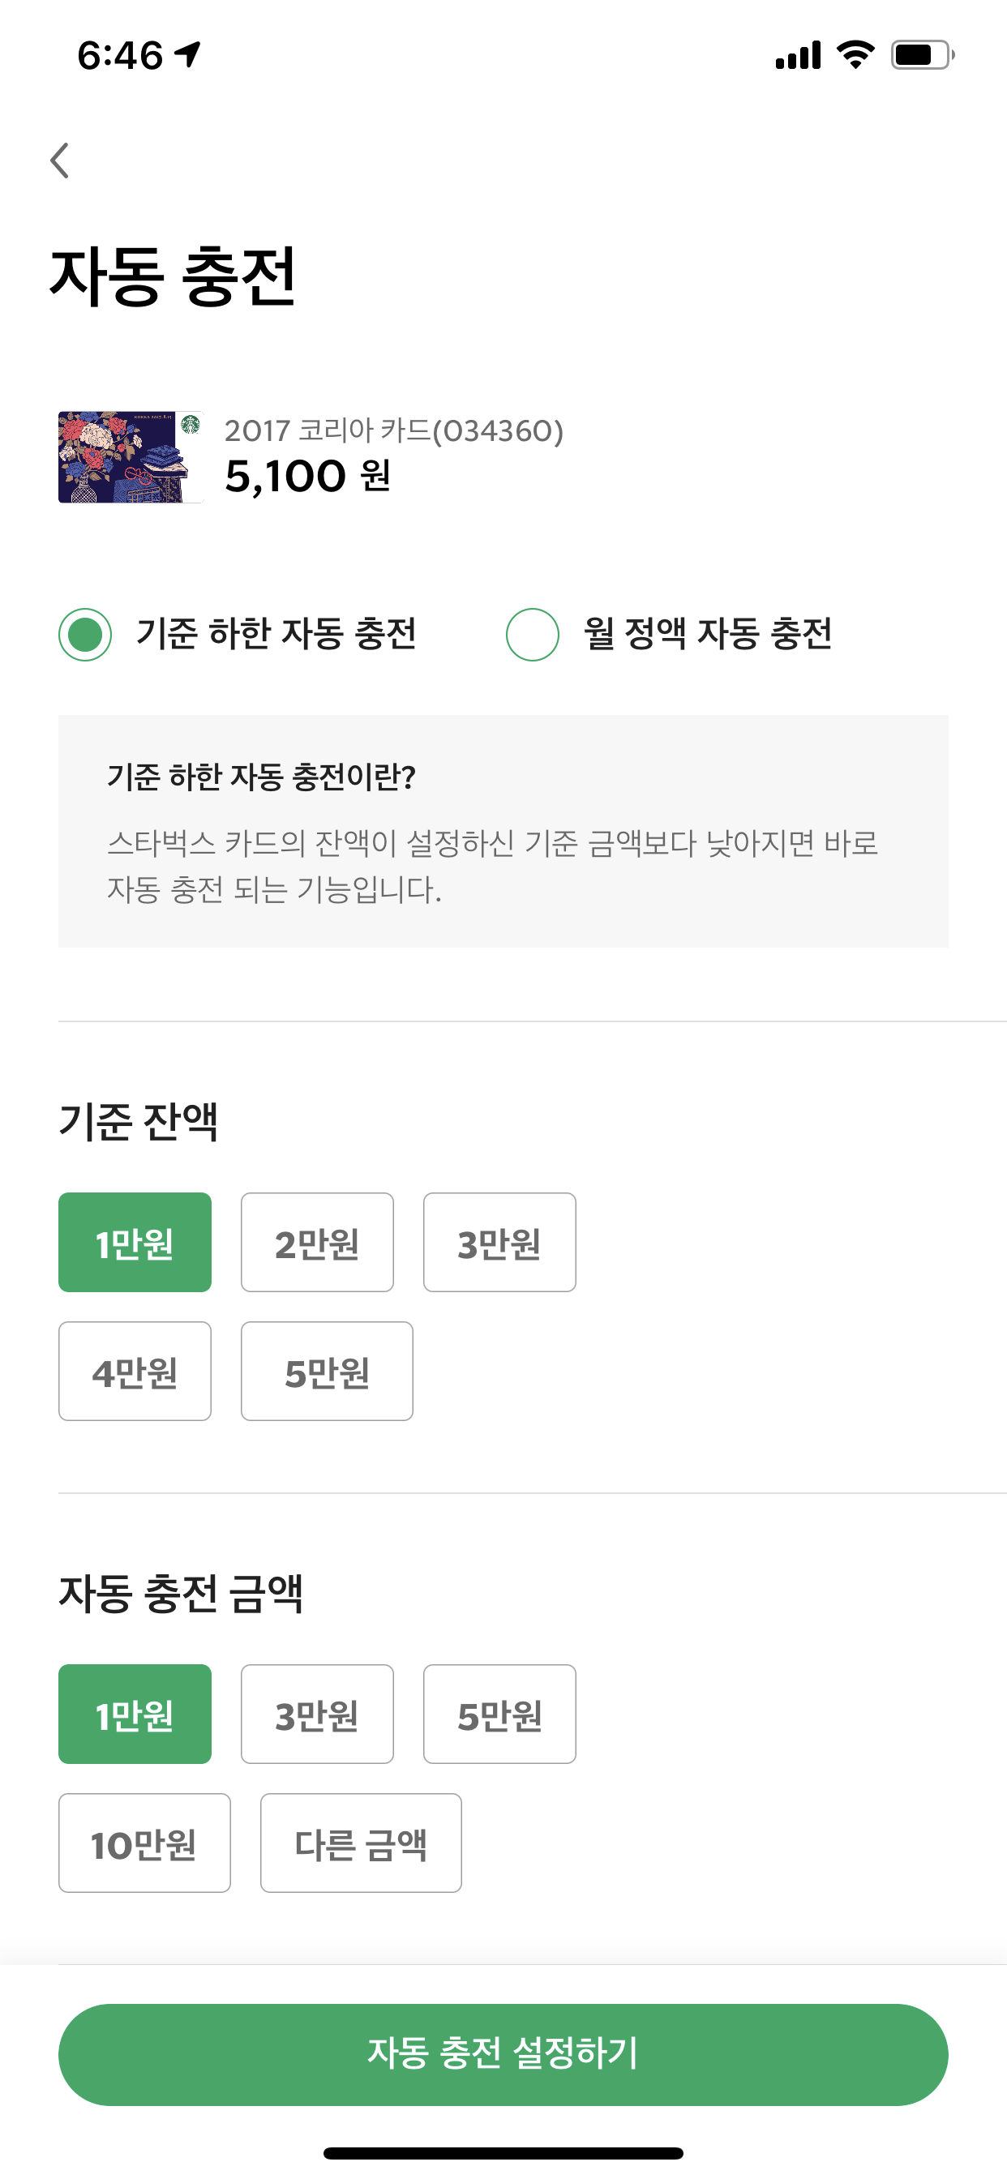The image size is (1007, 2179).
Task: Tap the back arrow icon
Action: [59, 160]
